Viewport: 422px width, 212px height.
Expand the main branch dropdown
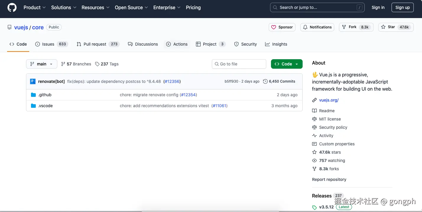pos(42,64)
